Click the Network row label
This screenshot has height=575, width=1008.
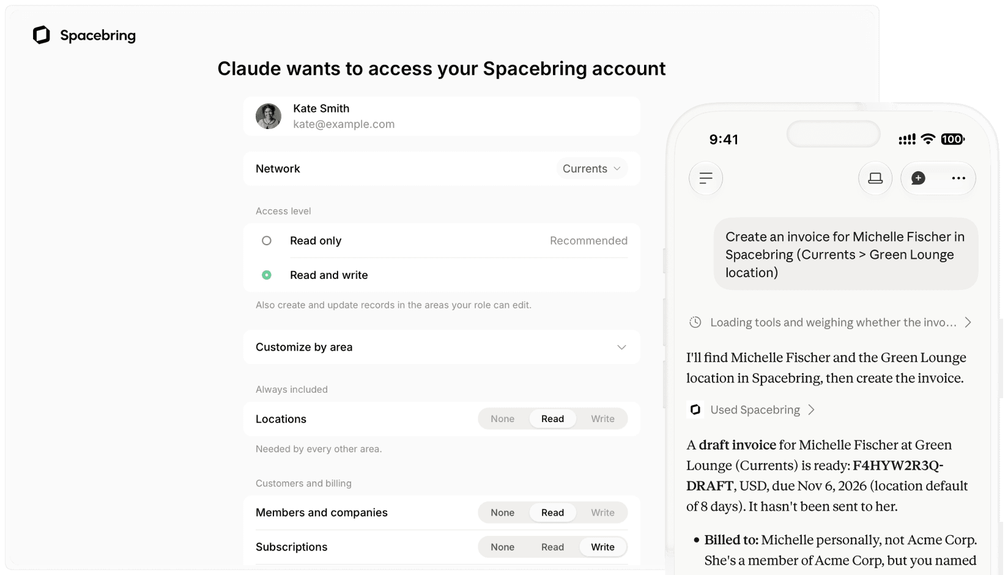278,169
